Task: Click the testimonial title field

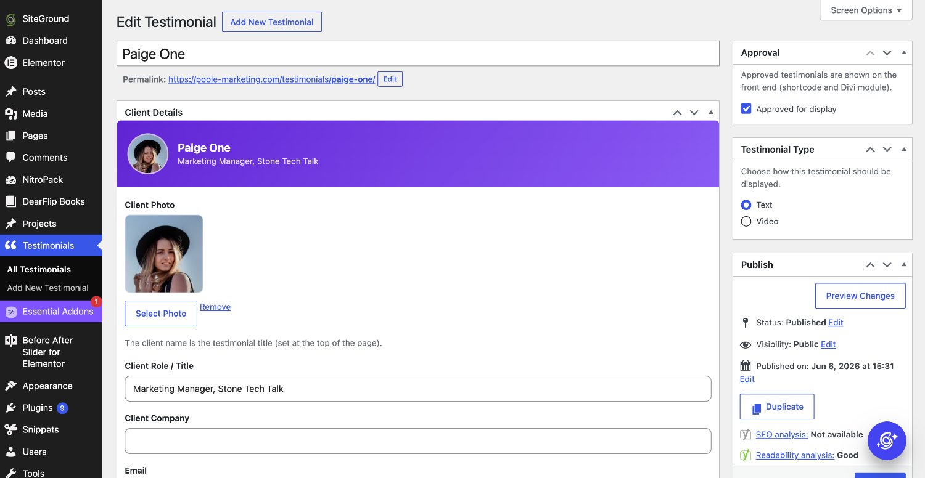Action: (418, 54)
